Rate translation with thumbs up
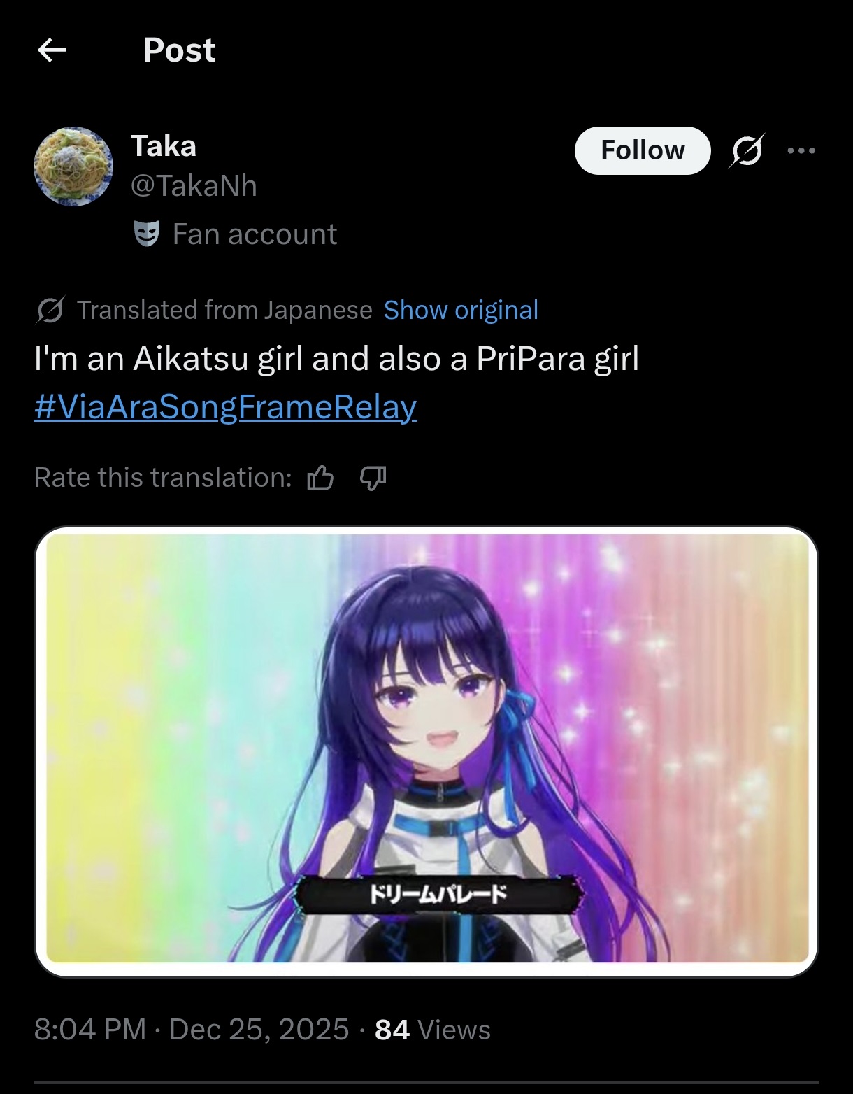The height and width of the screenshot is (1094, 853). [320, 478]
